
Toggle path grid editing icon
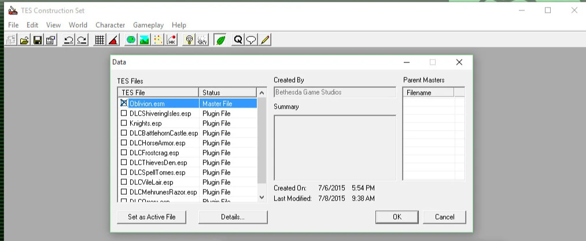click(x=158, y=40)
